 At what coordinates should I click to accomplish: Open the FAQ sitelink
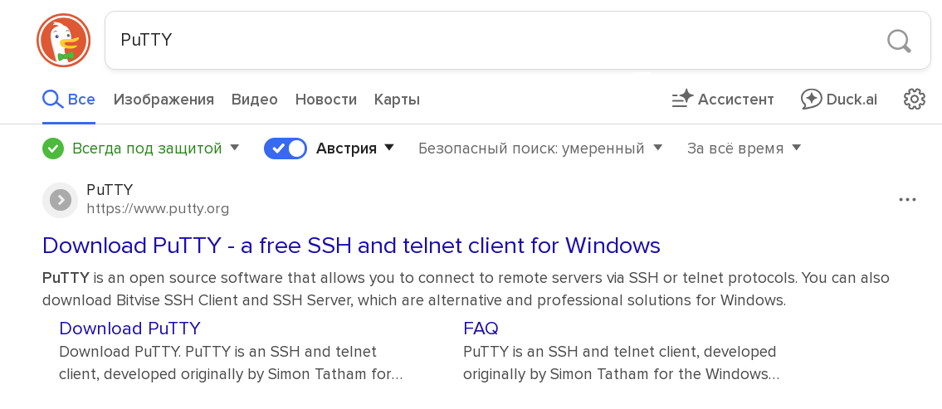481,328
